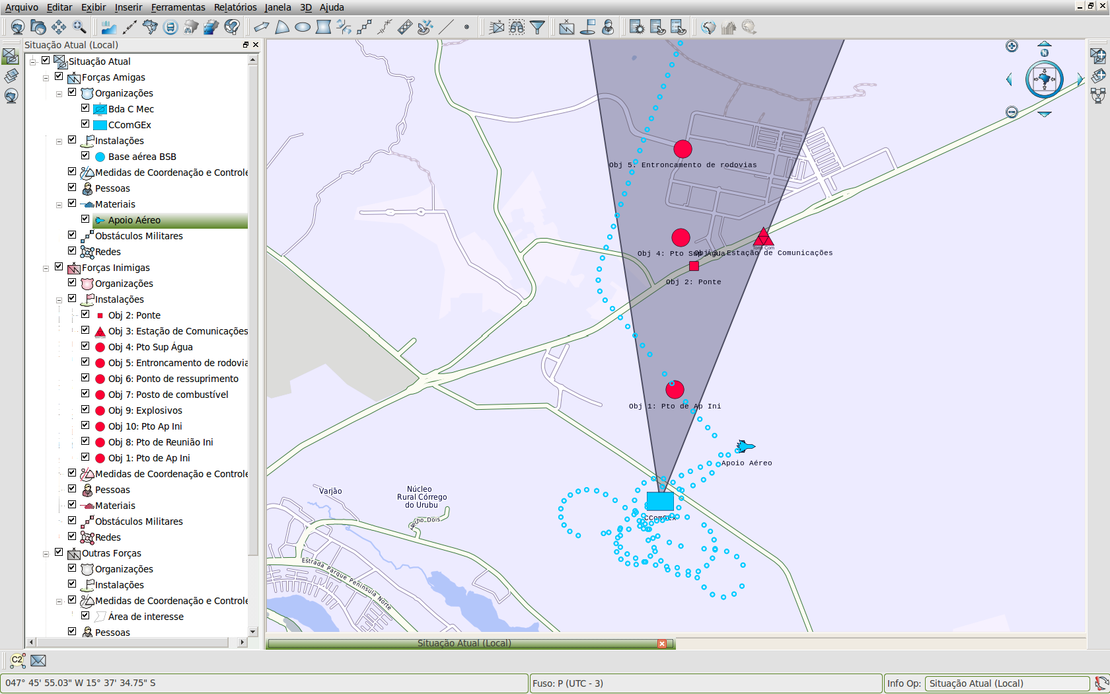Viewport: 1110px width, 694px height.
Task: Toggle the Área de interesse checkbox
Action: (85, 615)
